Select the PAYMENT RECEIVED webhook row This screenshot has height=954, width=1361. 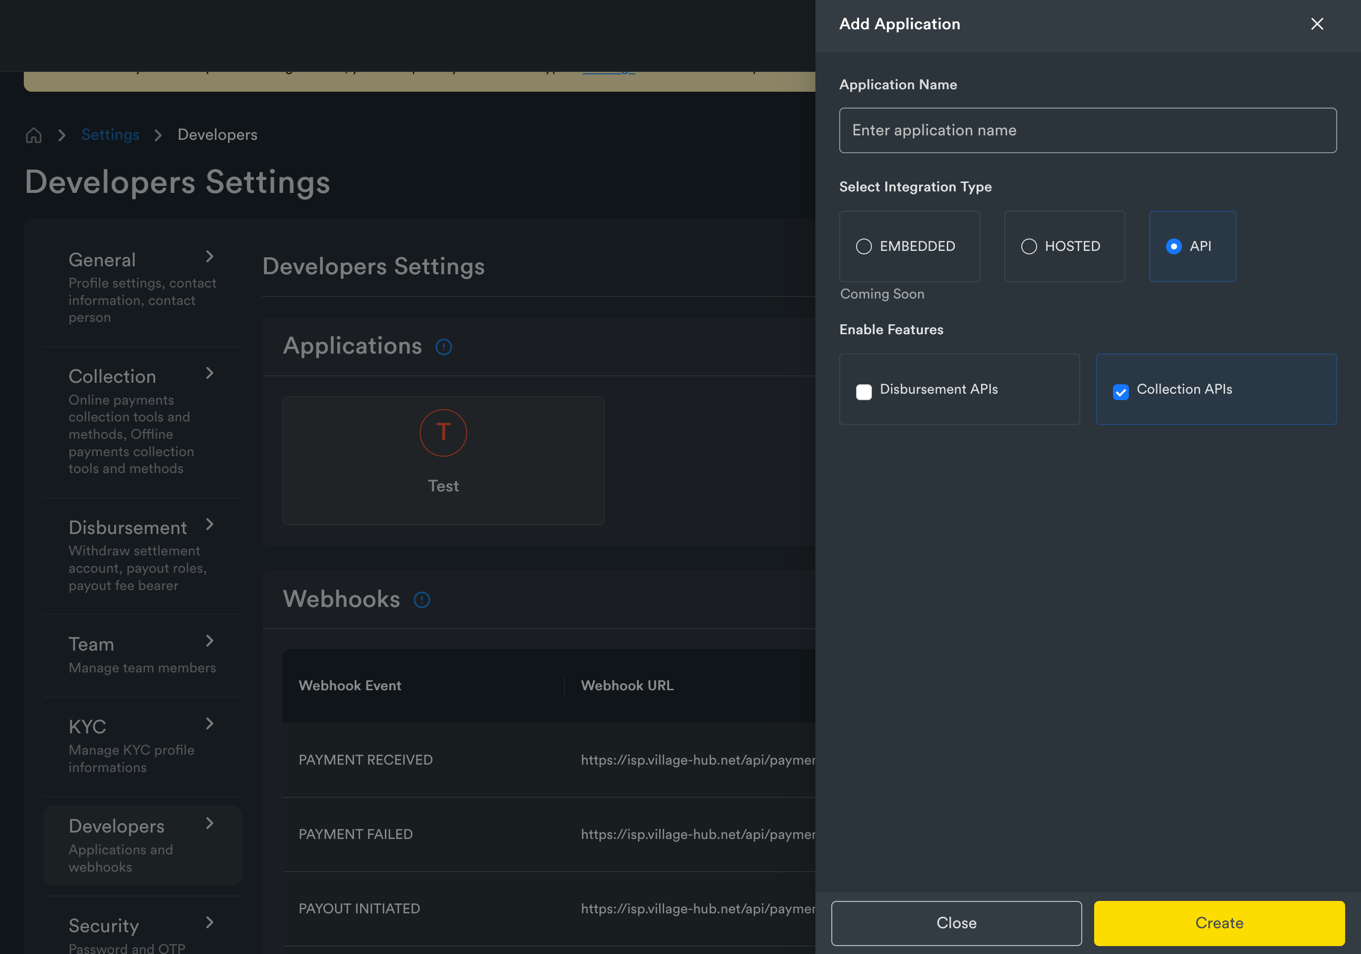549,760
